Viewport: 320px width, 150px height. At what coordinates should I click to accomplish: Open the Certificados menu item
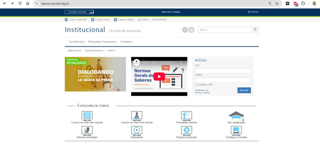point(77,42)
